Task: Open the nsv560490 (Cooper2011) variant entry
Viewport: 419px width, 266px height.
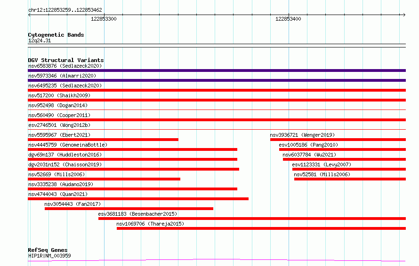Action: coord(59,115)
